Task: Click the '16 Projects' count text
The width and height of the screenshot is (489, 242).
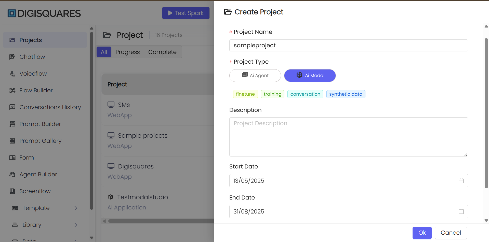Action: [x=169, y=35]
